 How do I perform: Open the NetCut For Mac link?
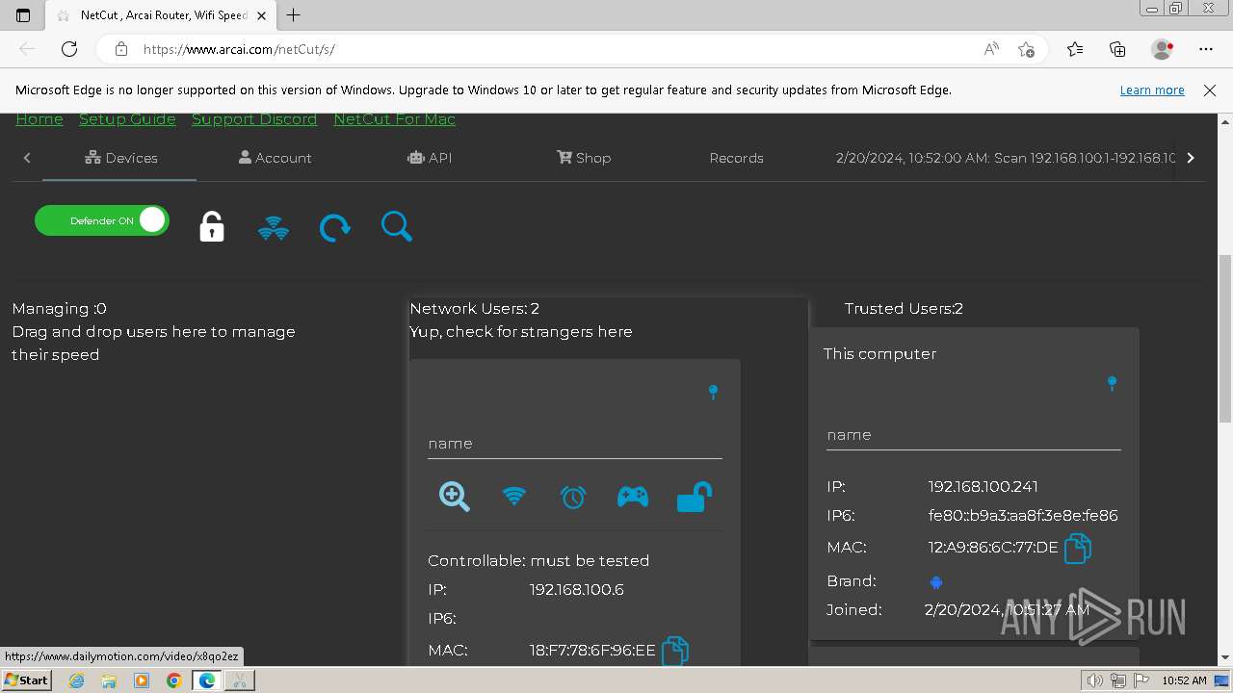pos(395,119)
